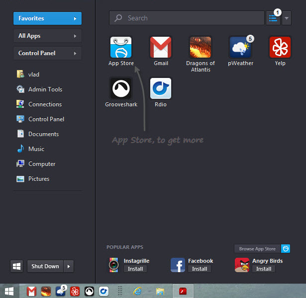Screen dimensions: 306x298
Task: Open the App Store app tile
Action: [121, 47]
